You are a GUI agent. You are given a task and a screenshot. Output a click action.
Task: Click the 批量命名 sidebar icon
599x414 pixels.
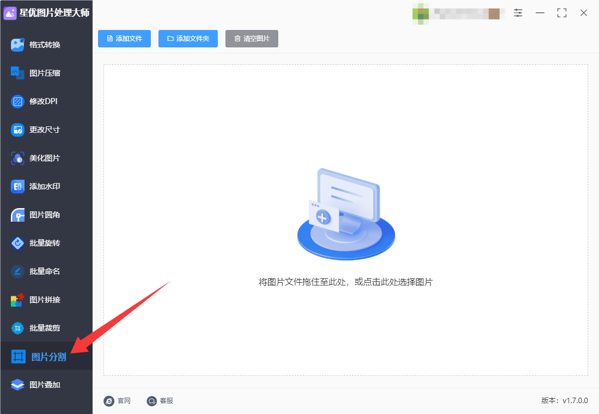tap(17, 271)
